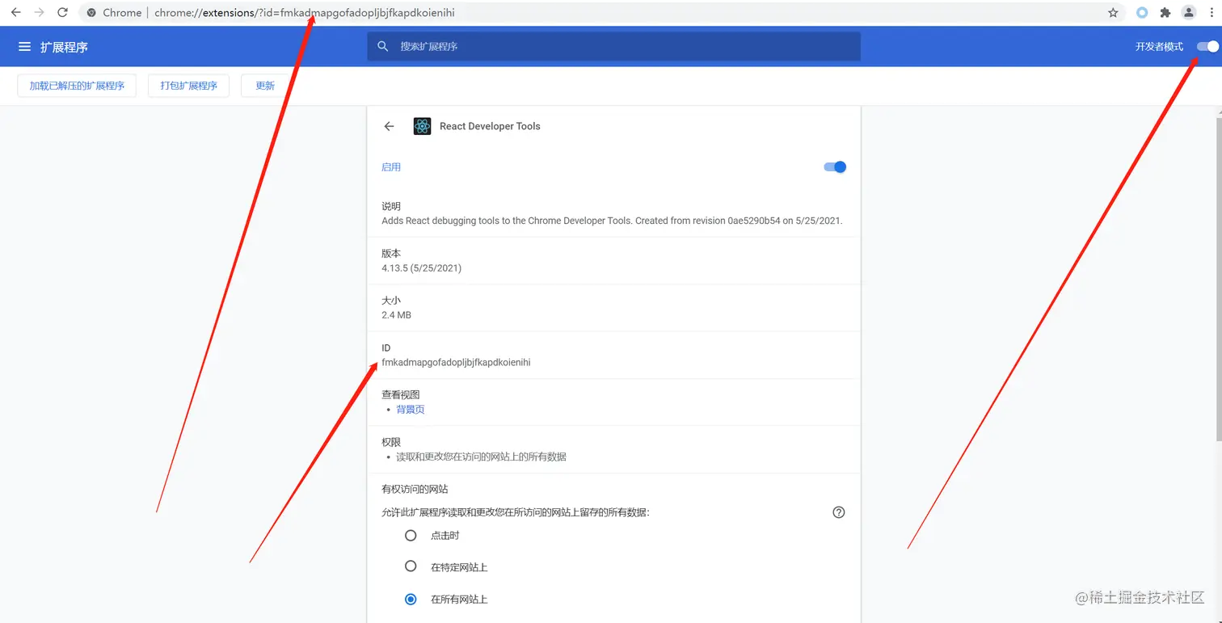This screenshot has width=1222, height=623.
Task: Open the Extensions puzzle-piece menu
Action: click(x=1165, y=13)
